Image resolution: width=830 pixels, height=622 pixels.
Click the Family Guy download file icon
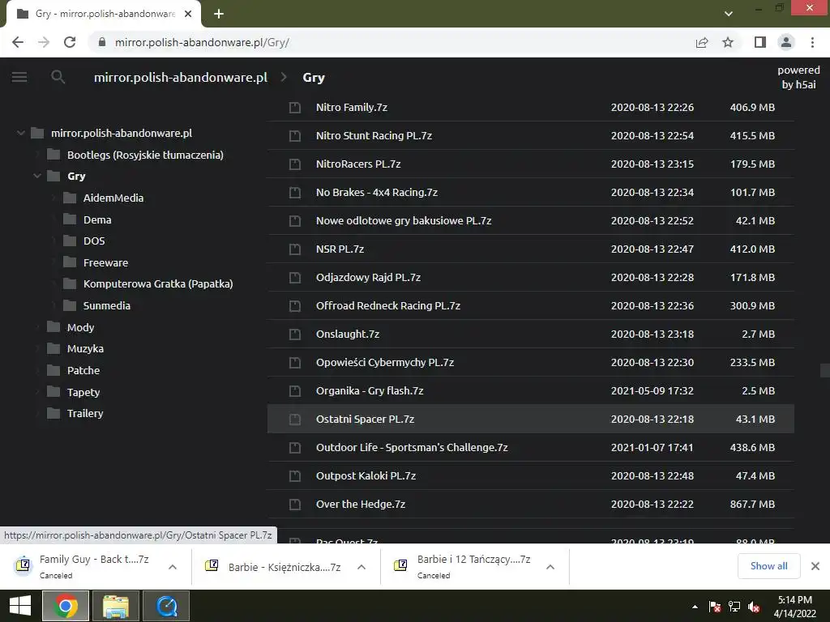click(23, 565)
